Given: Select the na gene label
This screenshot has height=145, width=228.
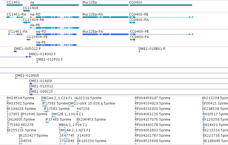Looking at the screenshot, I should [x=32, y=2].
